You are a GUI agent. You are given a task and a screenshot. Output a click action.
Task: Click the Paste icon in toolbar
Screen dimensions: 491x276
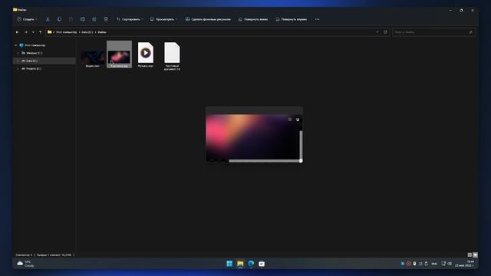coord(71,19)
